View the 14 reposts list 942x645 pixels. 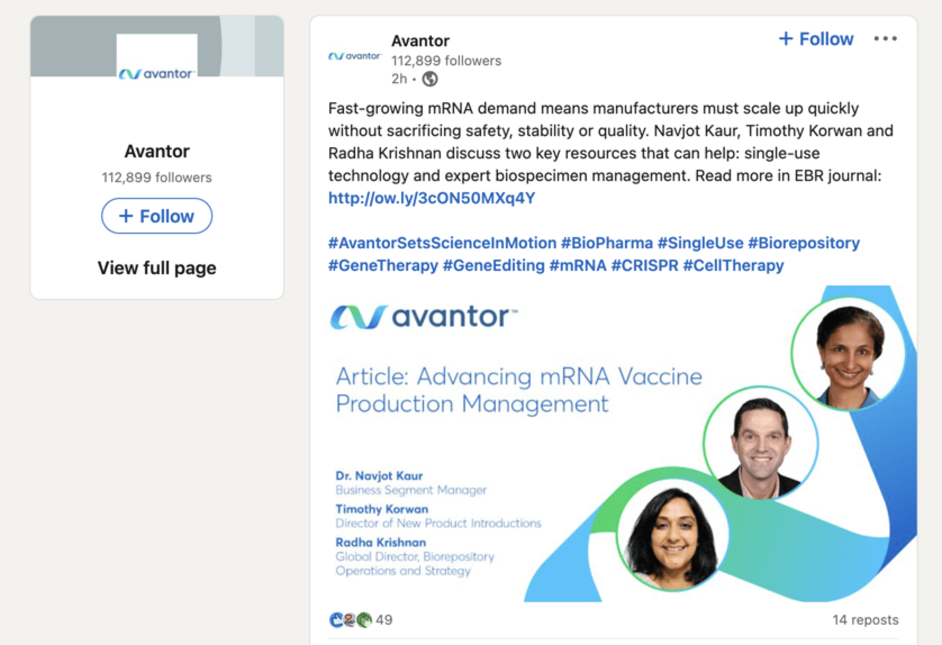point(866,620)
